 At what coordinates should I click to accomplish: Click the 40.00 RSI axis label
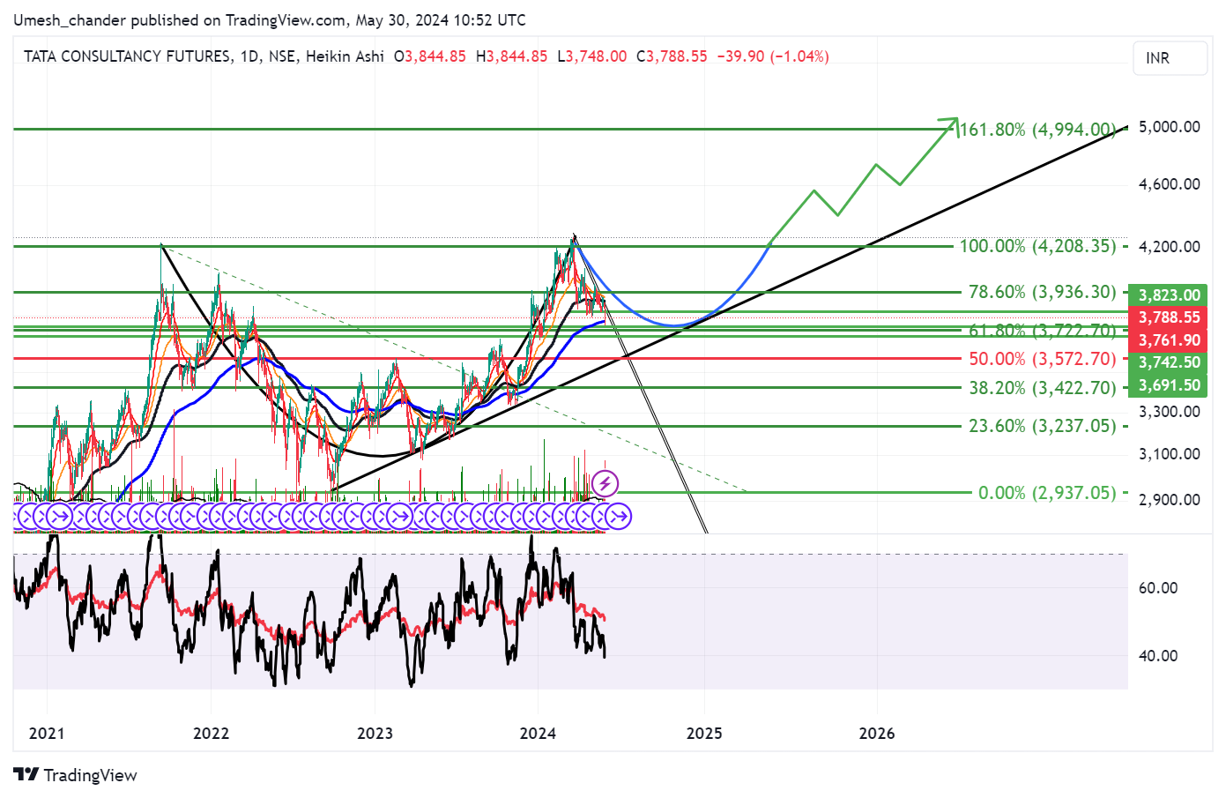[1158, 656]
